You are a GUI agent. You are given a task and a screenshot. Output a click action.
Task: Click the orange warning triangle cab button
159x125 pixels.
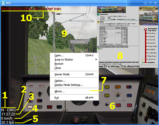(x=118, y=87)
